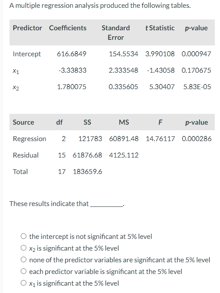Click the 'MS' column header
This screenshot has width=220, height=293.
(124, 122)
